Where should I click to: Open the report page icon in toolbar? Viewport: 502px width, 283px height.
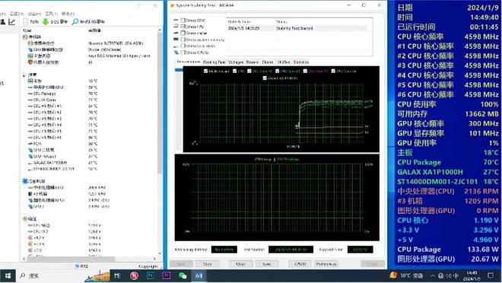(x=26, y=21)
